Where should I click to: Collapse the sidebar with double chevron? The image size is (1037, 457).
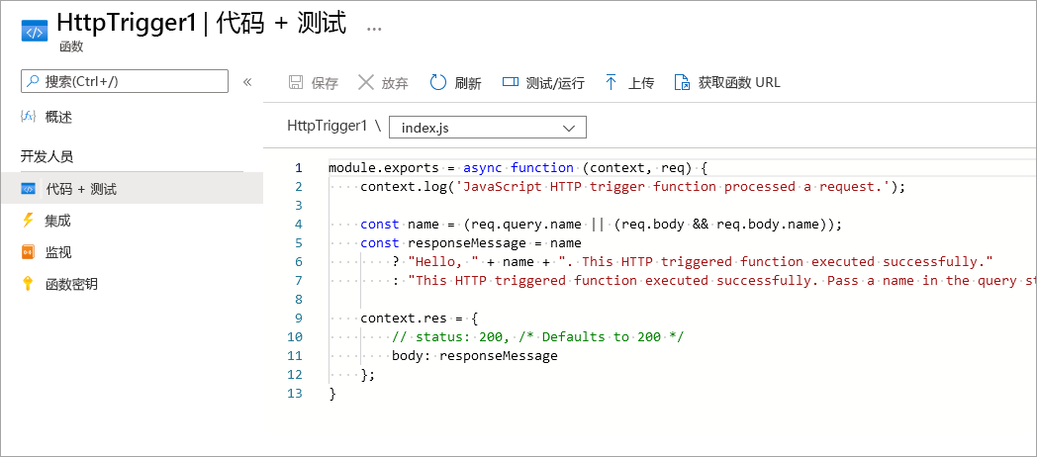(247, 82)
